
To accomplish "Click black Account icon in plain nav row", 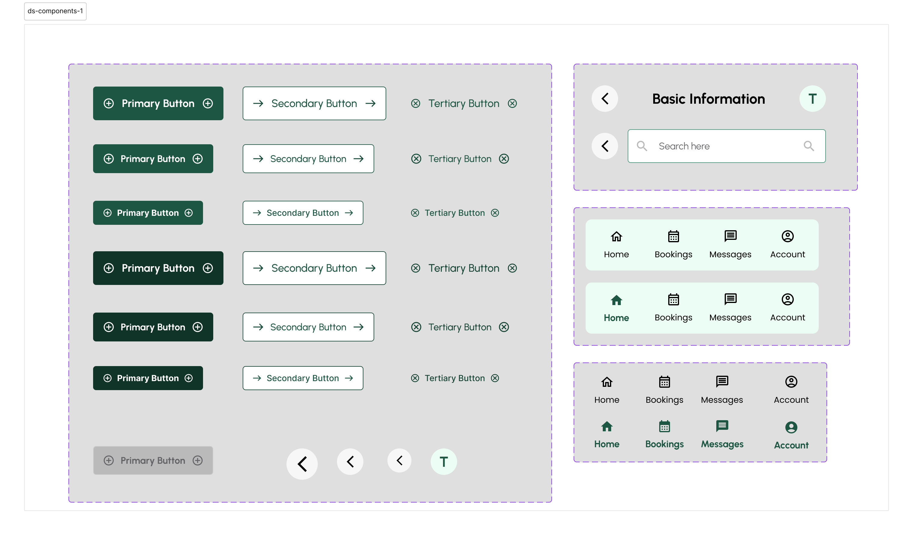I will tap(791, 382).
